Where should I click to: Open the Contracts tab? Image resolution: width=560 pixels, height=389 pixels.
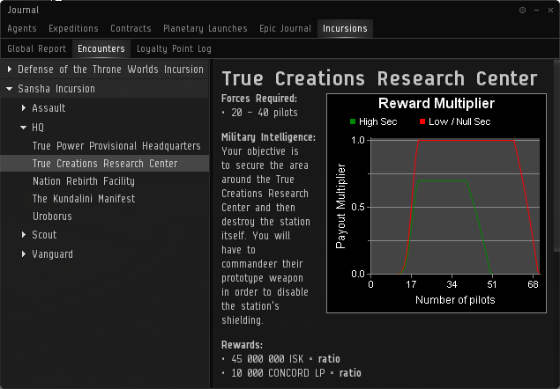[131, 28]
